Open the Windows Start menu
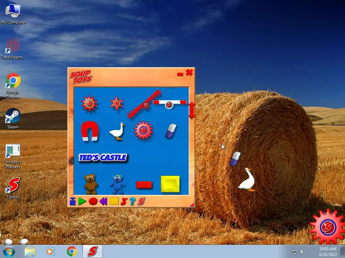Screen dimensions: 345x258 [x=9, y=251]
